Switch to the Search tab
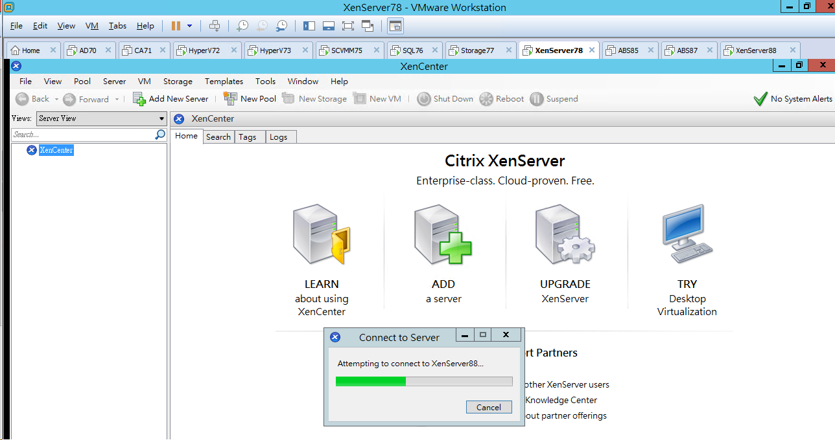The width and height of the screenshot is (835, 440). click(218, 137)
